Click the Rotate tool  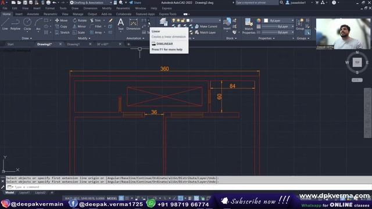click(80, 21)
